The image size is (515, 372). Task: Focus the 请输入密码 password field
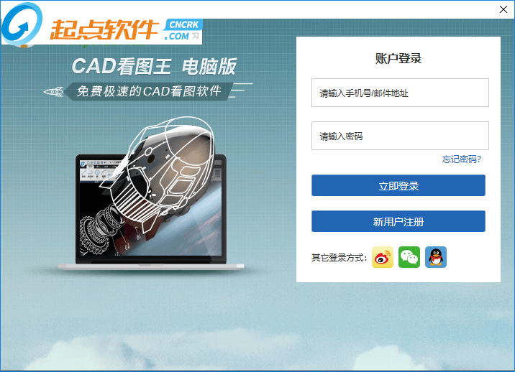pos(400,136)
